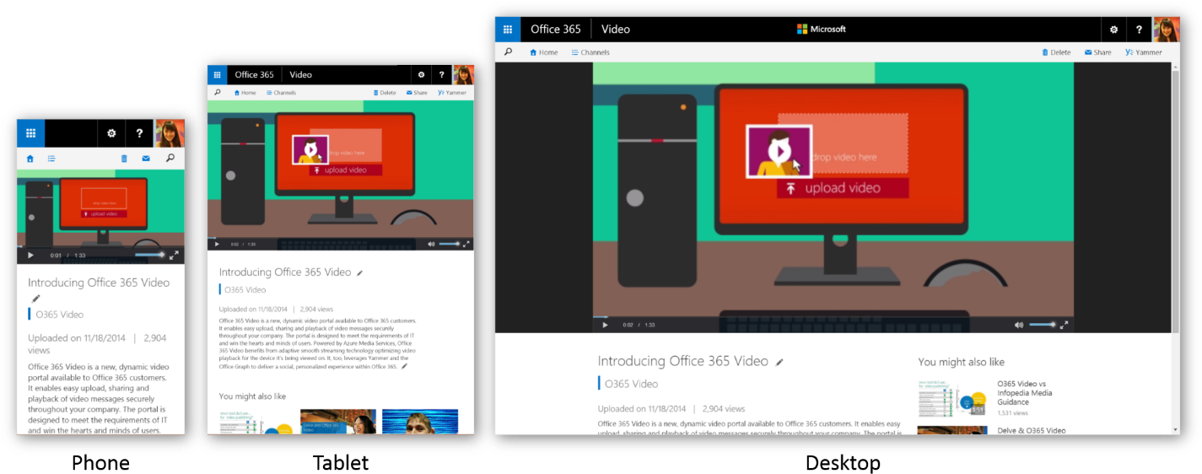
Task: Play the video in the Tablet view
Action: (217, 245)
